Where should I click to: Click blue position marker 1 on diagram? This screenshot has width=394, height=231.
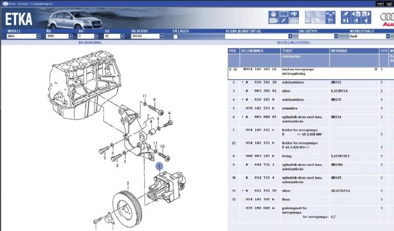[159, 167]
